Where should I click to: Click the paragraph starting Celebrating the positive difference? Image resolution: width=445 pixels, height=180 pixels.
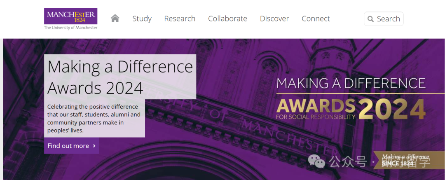pyautogui.click(x=94, y=119)
